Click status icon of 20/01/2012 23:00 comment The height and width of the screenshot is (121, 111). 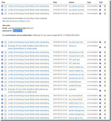pyautogui.click(x=100, y=114)
